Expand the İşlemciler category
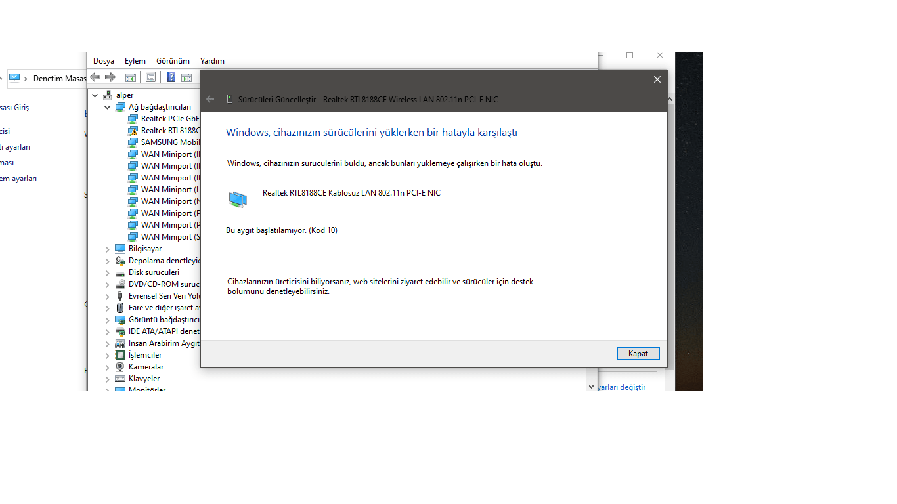Image resolution: width=897 pixels, height=504 pixels. pyautogui.click(x=108, y=355)
